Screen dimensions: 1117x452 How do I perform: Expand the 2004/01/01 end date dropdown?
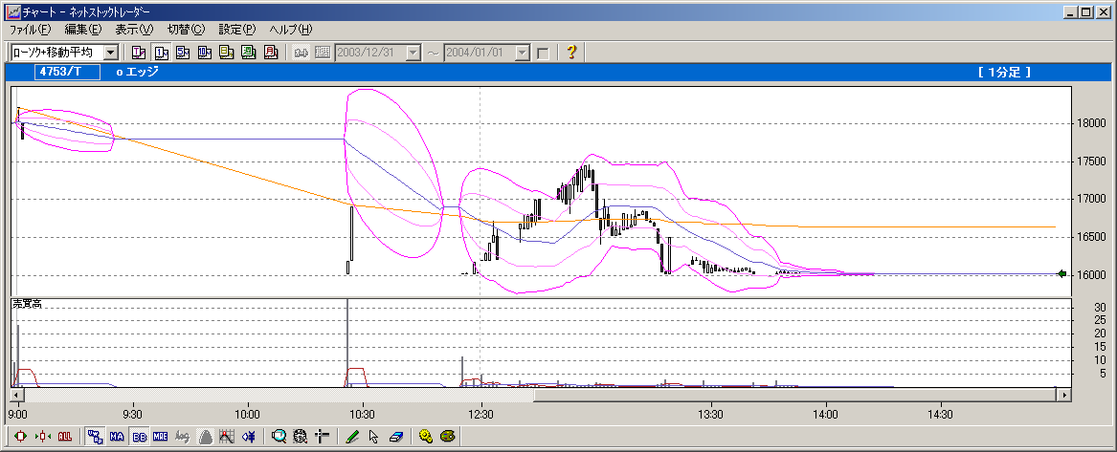pos(523,53)
